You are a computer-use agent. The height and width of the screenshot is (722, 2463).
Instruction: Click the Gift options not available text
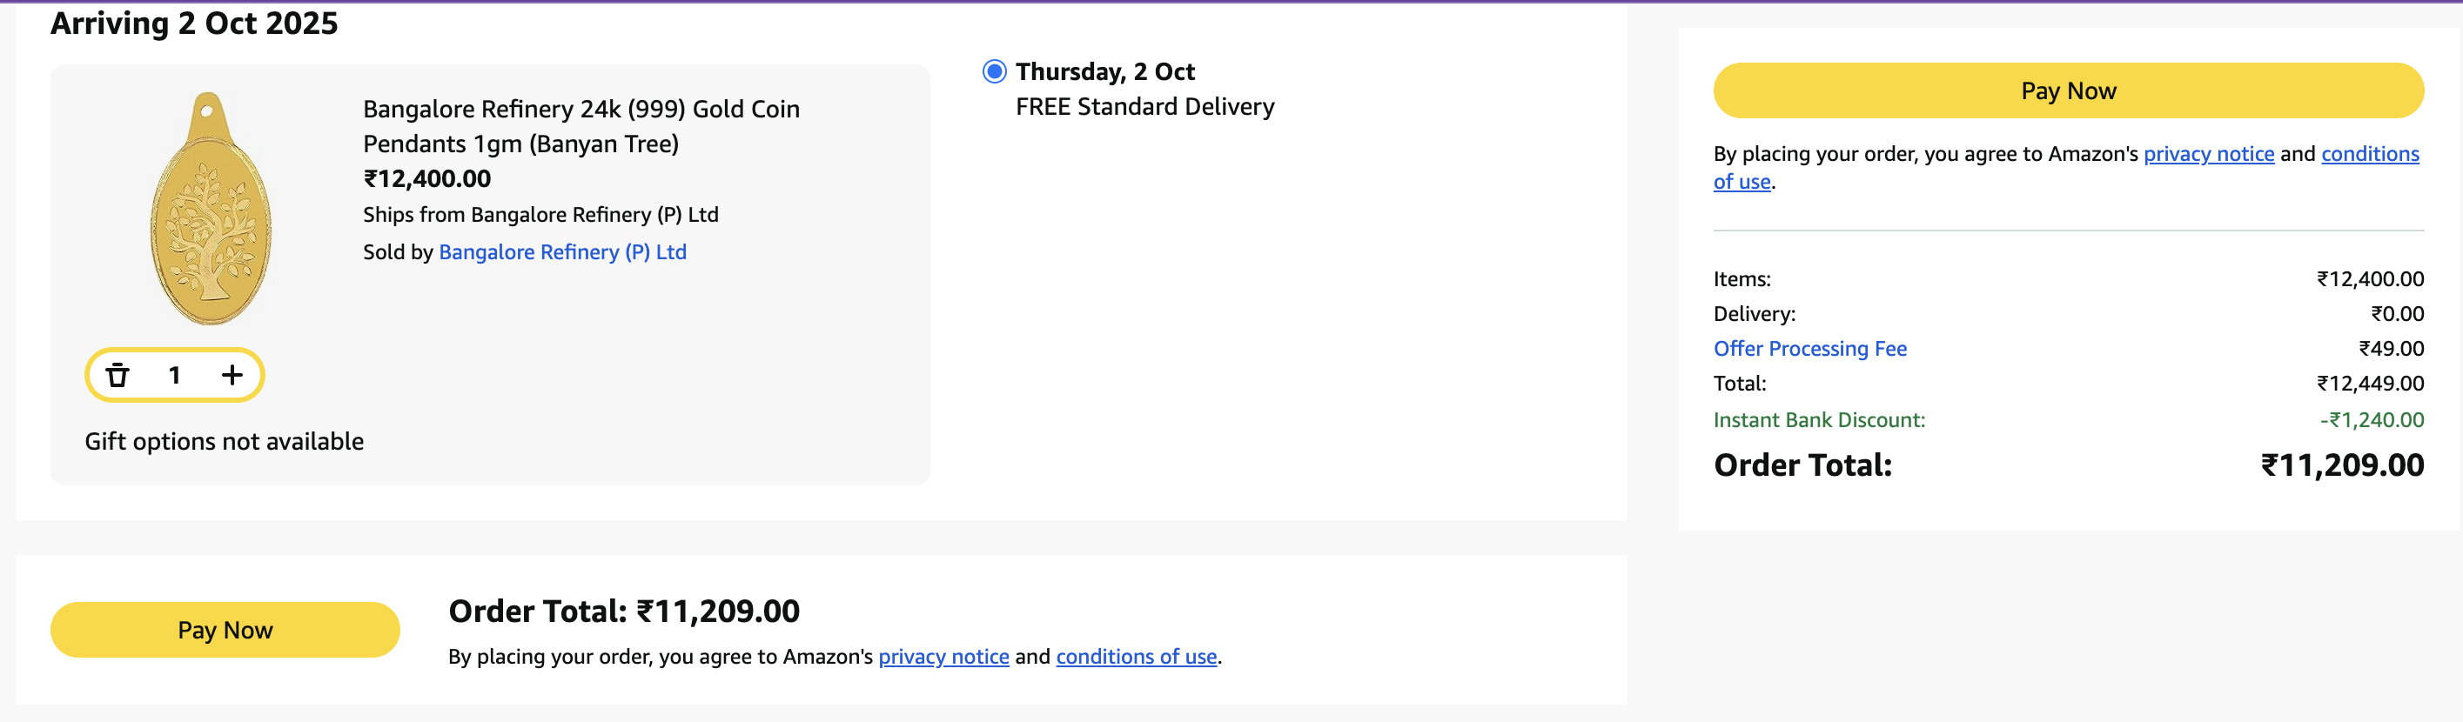point(224,441)
